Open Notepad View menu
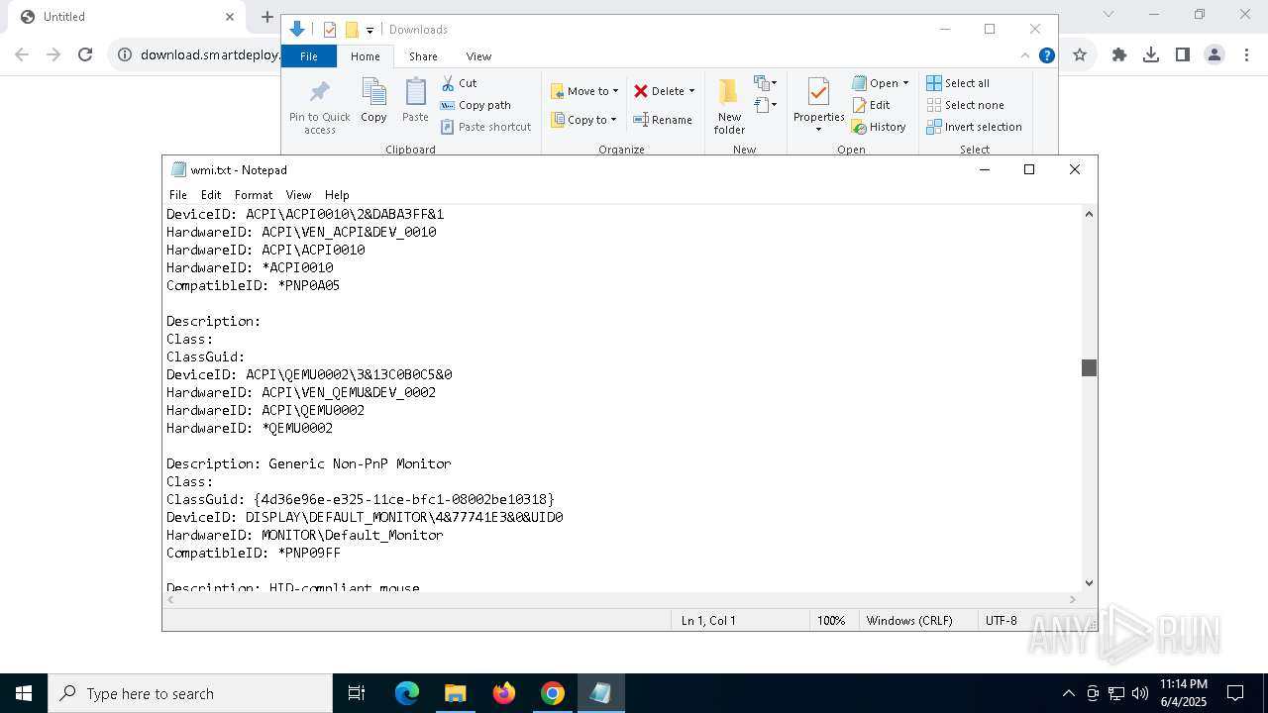The height and width of the screenshot is (713, 1268). pos(298,195)
